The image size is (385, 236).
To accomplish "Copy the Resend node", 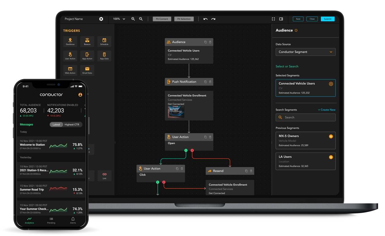I will pos(246,171).
